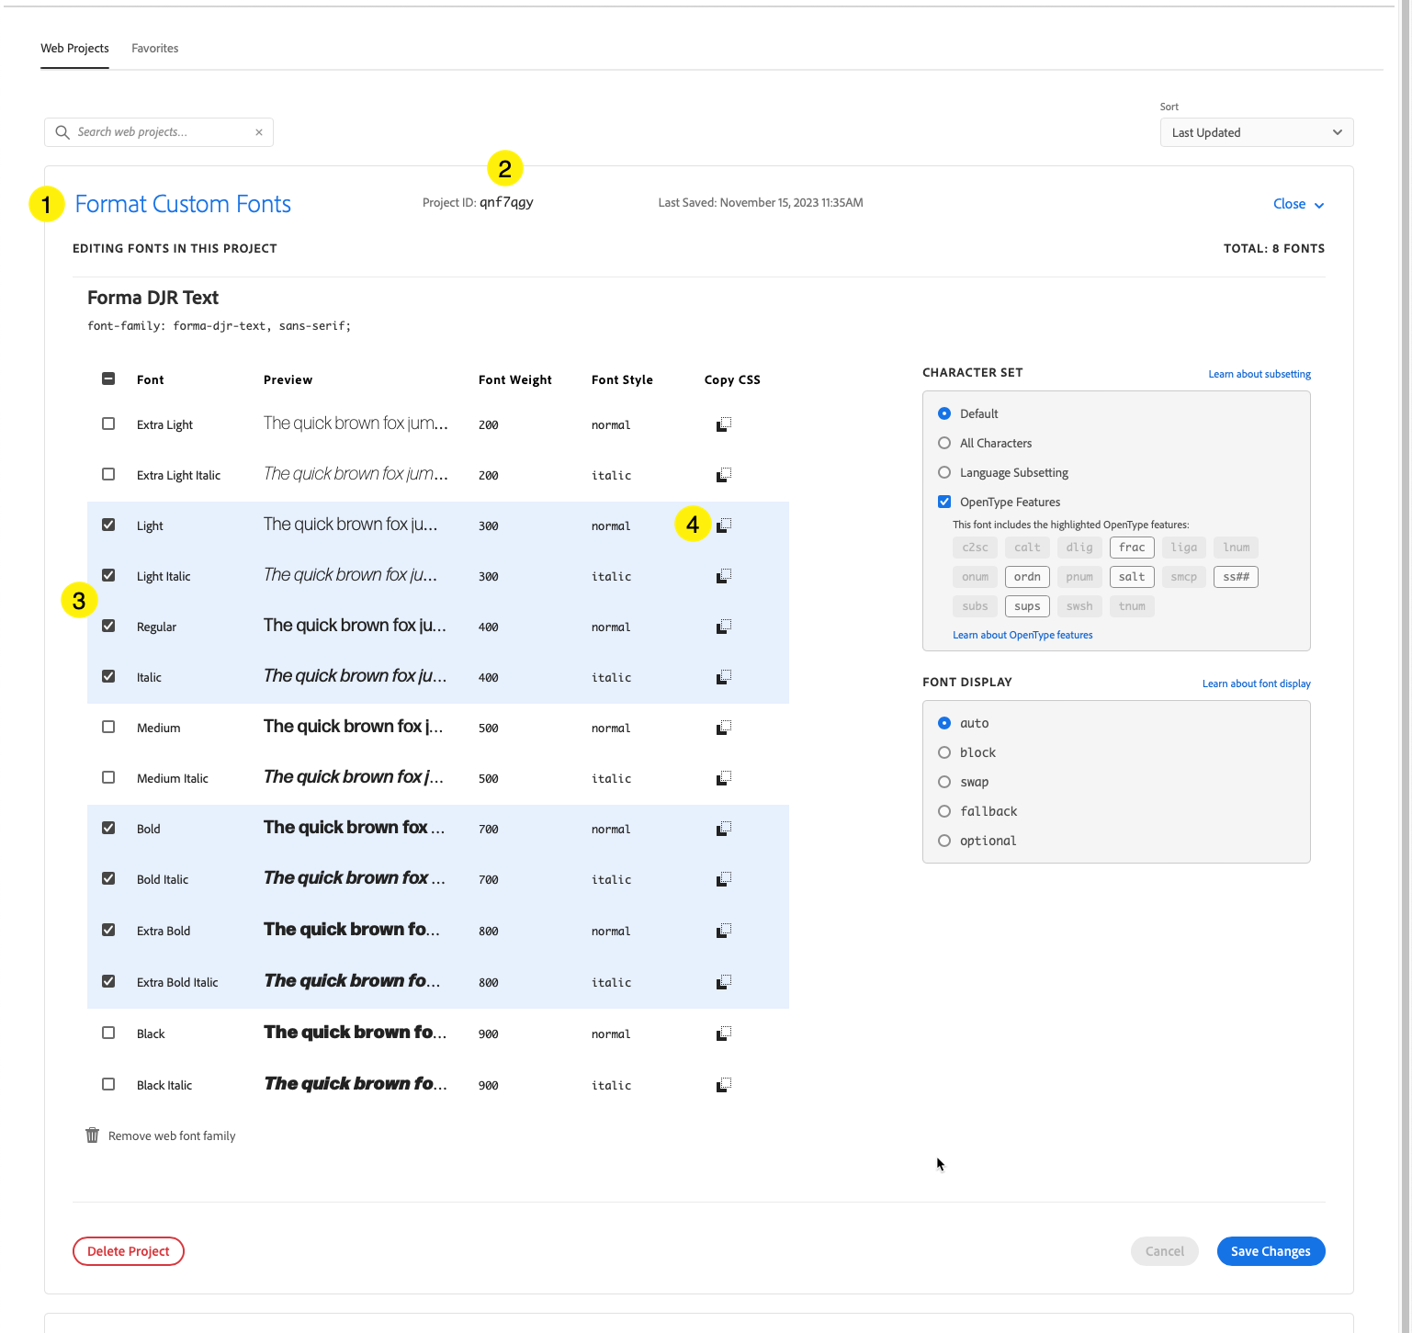Click trash icon to remove font family
Image resolution: width=1412 pixels, height=1333 pixels.
tap(92, 1135)
